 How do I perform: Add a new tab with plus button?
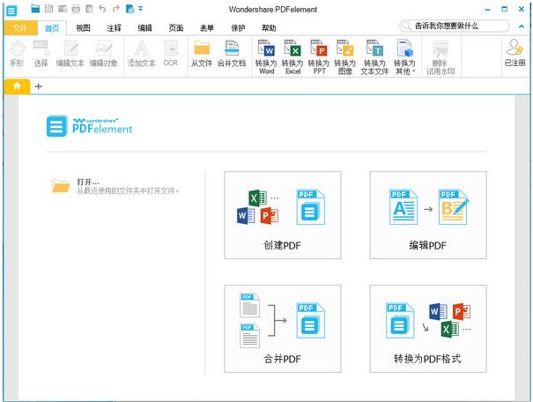pos(39,86)
